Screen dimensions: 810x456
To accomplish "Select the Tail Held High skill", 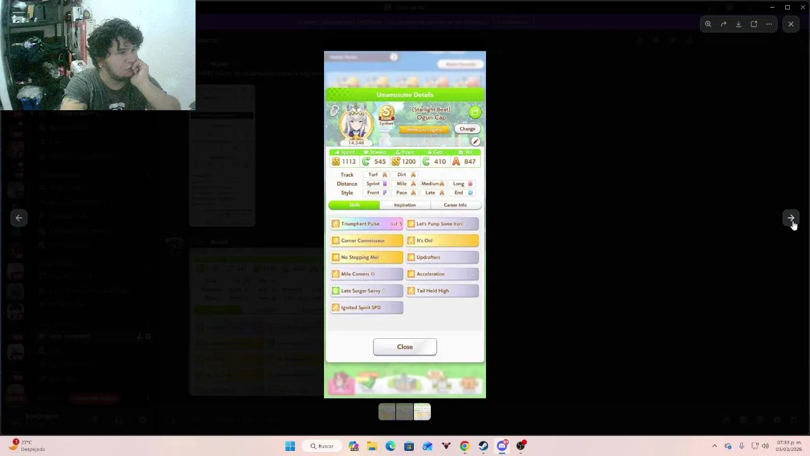I will point(442,291).
